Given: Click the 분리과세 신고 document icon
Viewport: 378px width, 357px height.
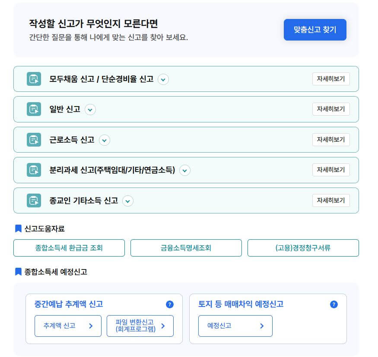Looking at the screenshot, I should pyautogui.click(x=34, y=170).
